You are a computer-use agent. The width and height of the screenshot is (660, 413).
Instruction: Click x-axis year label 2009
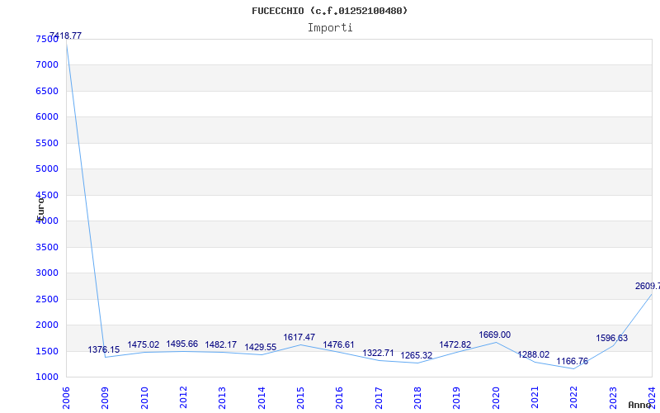(x=106, y=398)
